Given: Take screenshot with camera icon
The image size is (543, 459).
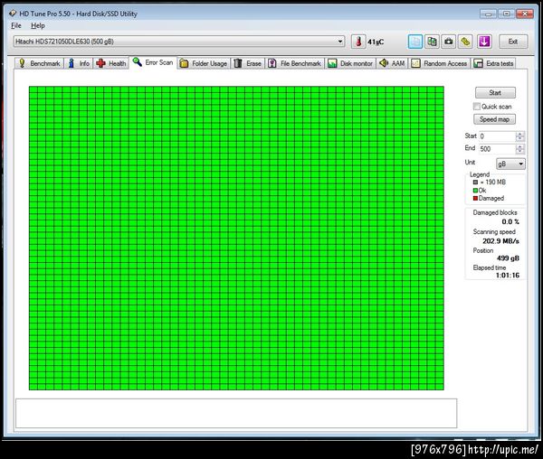Looking at the screenshot, I should pyautogui.click(x=449, y=42).
